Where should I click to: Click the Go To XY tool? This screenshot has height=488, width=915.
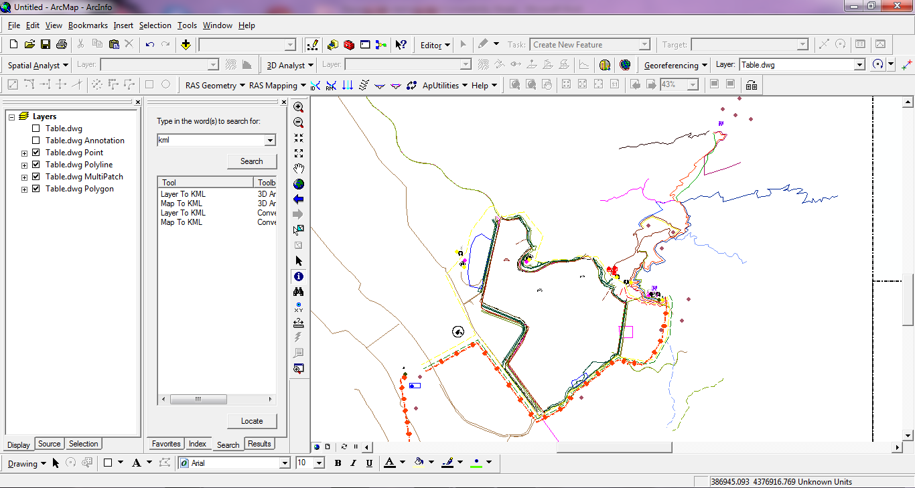(x=299, y=307)
